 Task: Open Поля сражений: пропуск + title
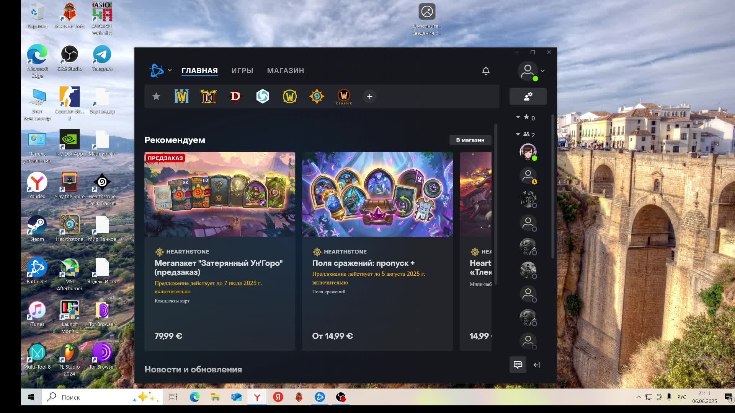(363, 263)
